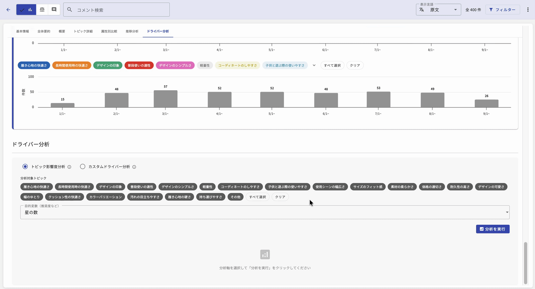Viewport: 535px width, 289px height.
Task: Toggle yellow コーディネートのしやすさ legend chip
Action: 237,66
